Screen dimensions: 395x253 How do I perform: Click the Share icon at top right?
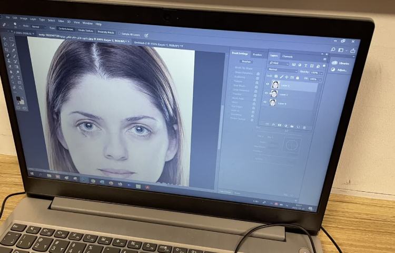click(353, 50)
